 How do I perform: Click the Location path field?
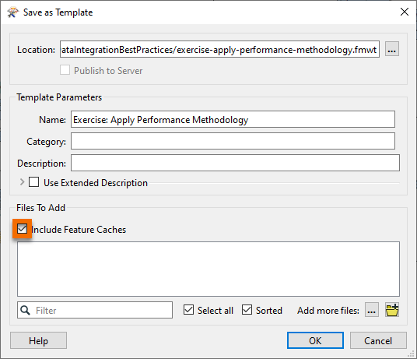pyautogui.click(x=219, y=49)
